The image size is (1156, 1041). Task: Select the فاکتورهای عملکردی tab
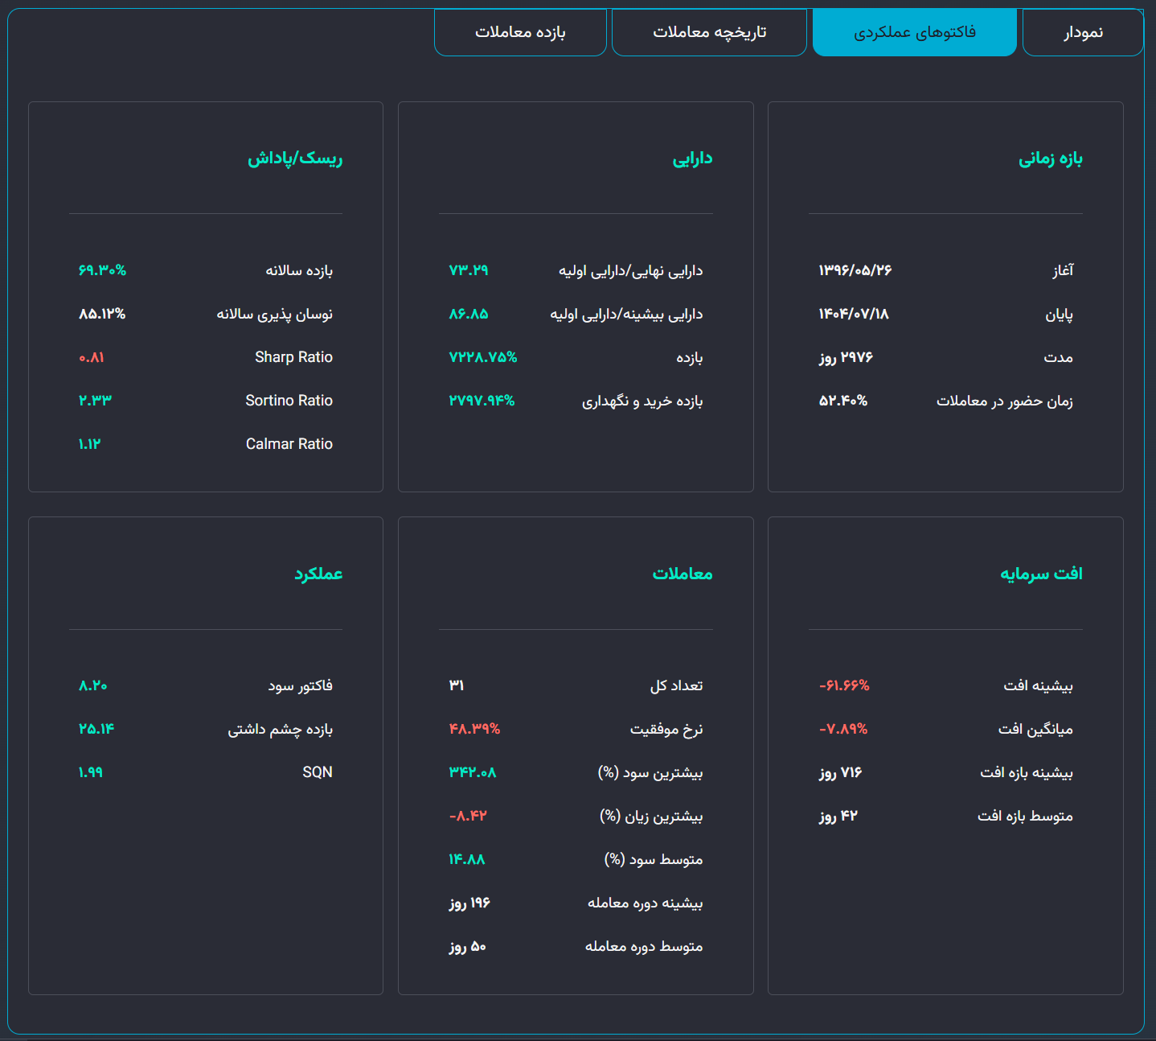click(x=915, y=33)
